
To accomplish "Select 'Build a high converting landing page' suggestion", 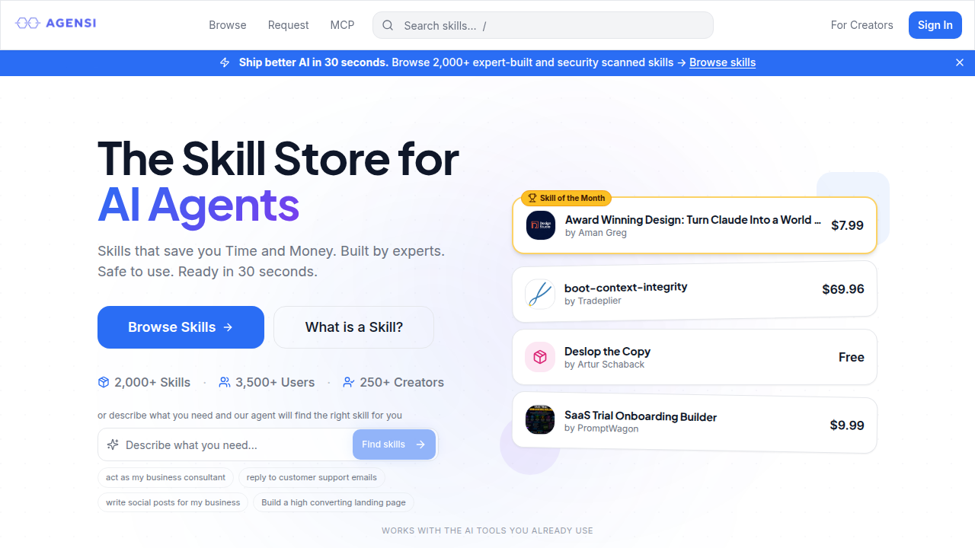I will 334,502.
